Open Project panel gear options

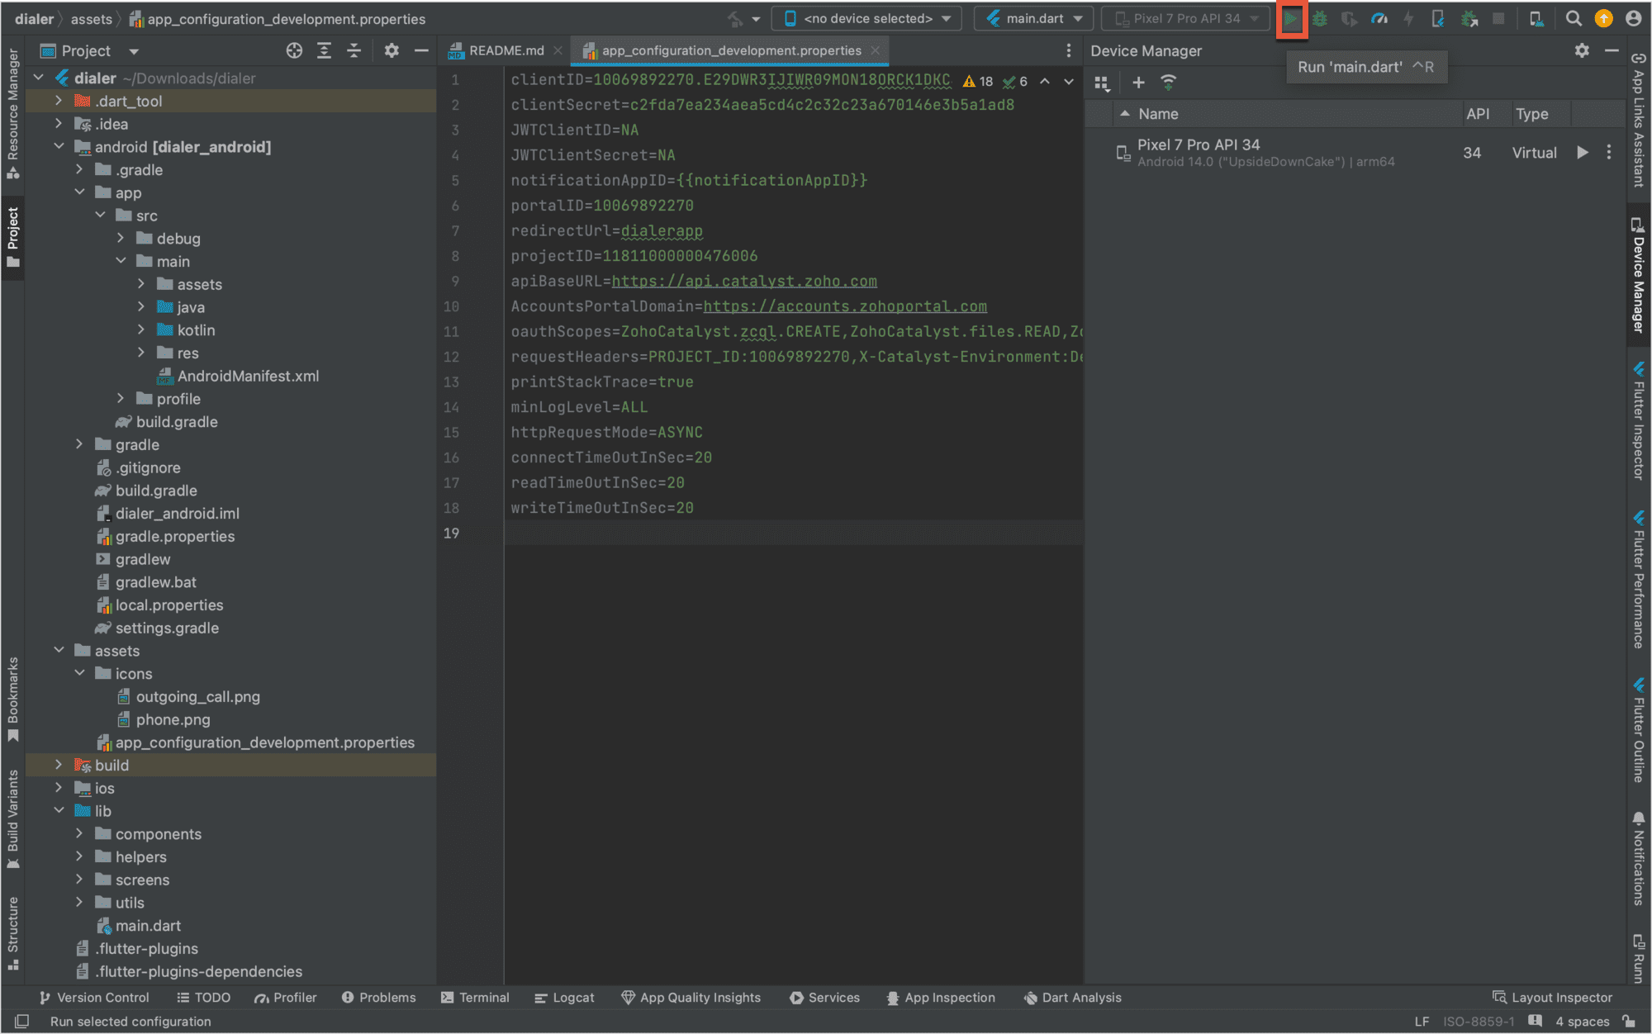[x=392, y=50]
